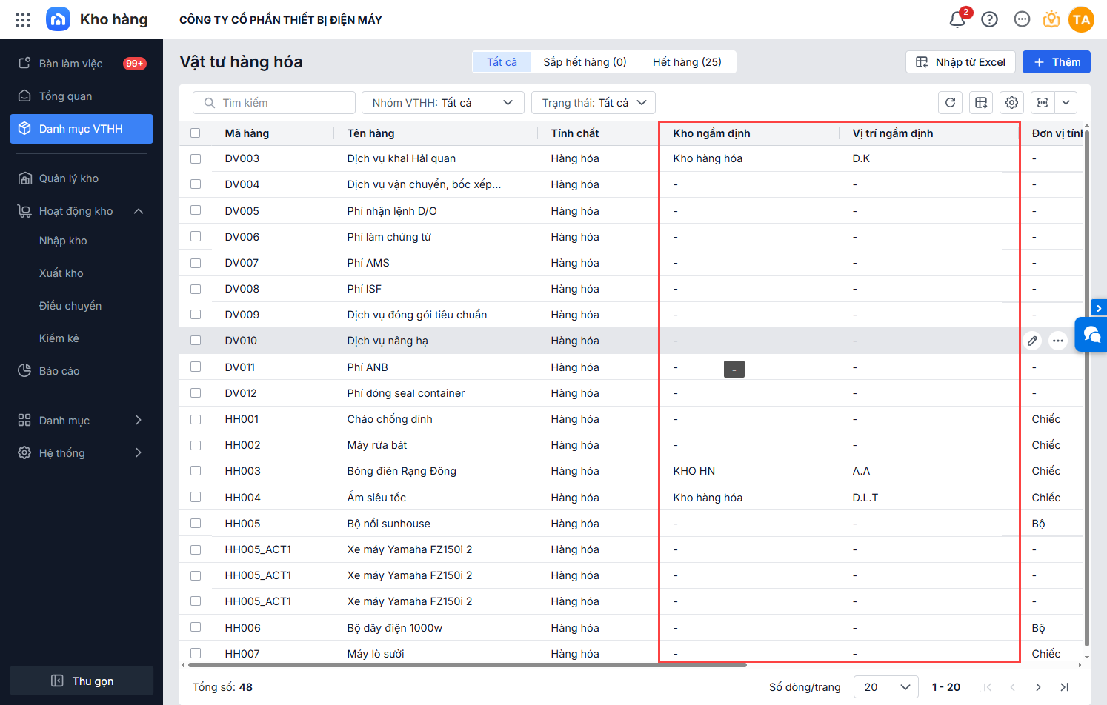Image resolution: width=1107 pixels, height=705 pixels.
Task: Open the chat support bubble
Action: pos(1092,335)
